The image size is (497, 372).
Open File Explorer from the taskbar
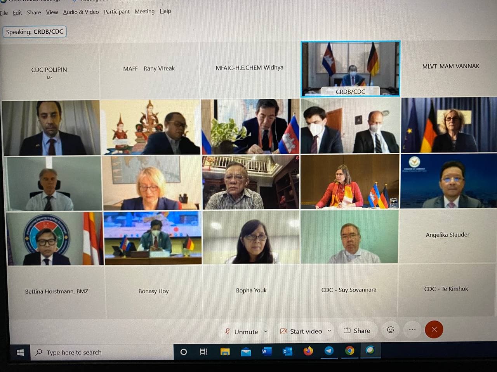[225, 352]
